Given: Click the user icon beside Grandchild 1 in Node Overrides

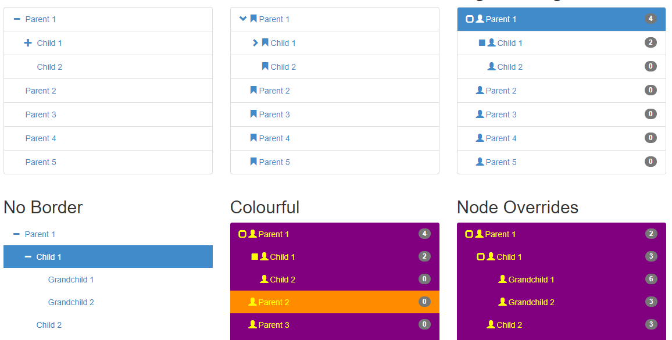Looking at the screenshot, I should 502,280.
